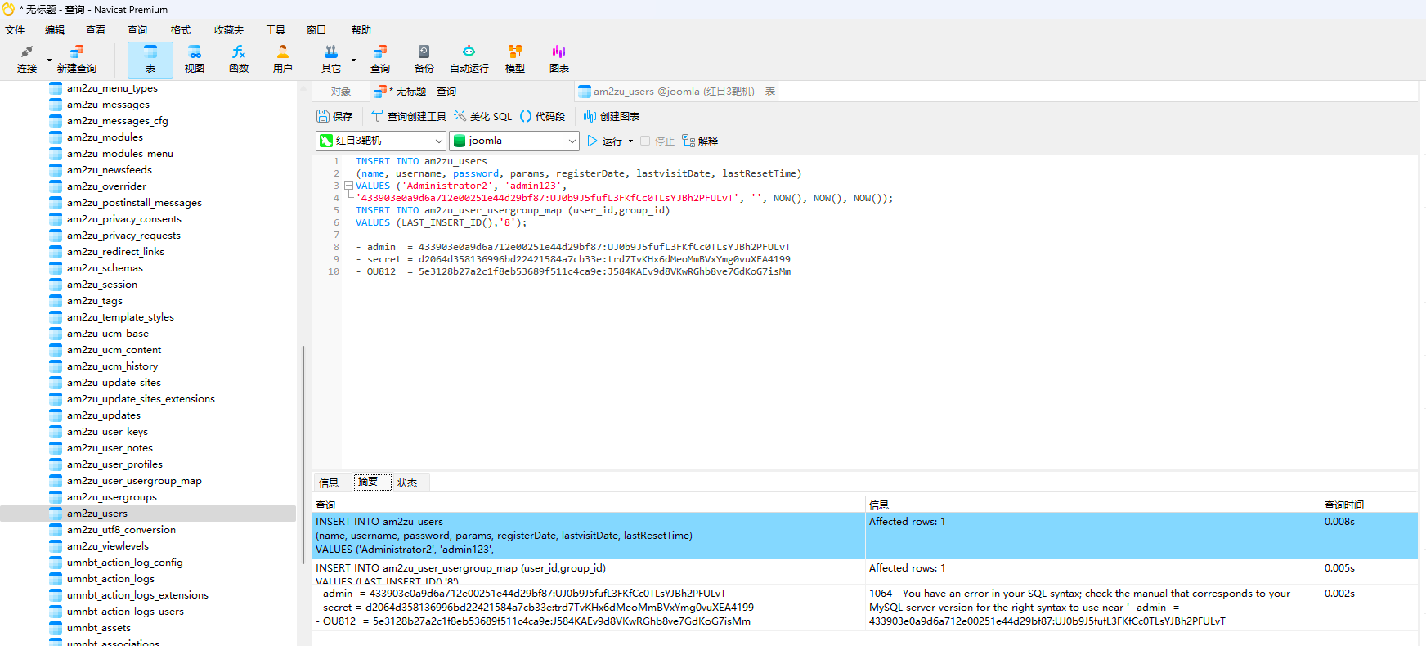Open the 收藏夹 (Favorites) menu
This screenshot has width=1426, height=646.
[228, 30]
